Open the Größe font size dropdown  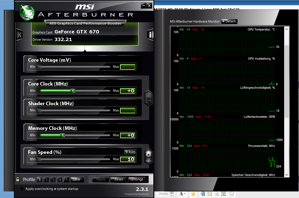172,194
